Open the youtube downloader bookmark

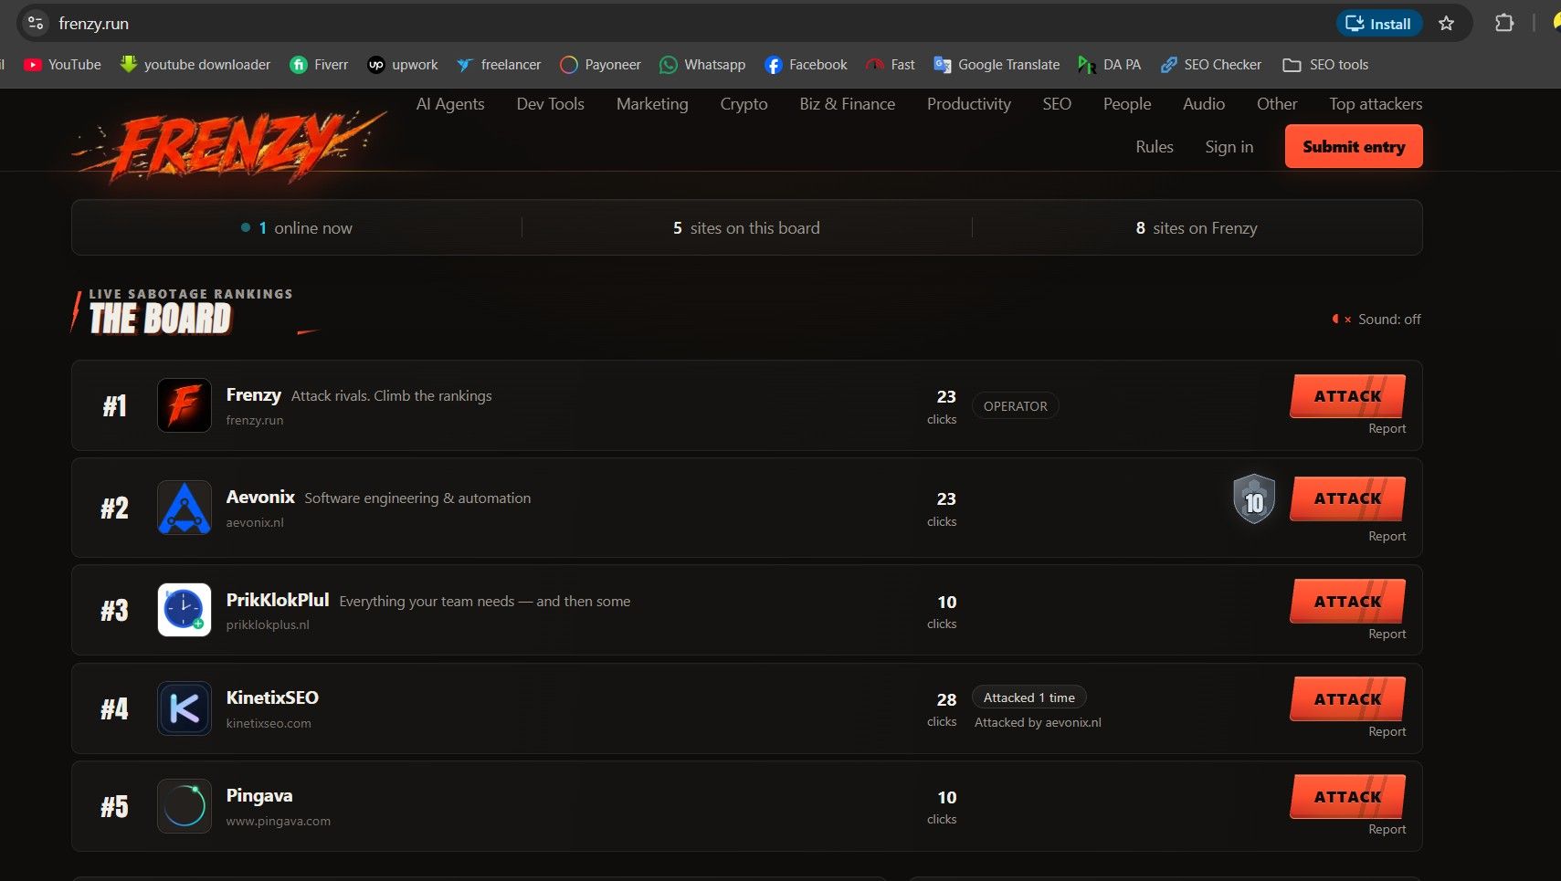coord(195,65)
